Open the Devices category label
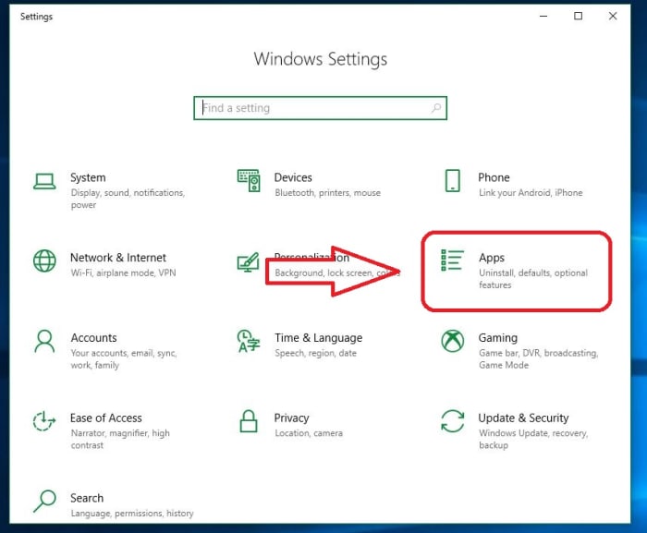This screenshot has width=647, height=533. pyautogui.click(x=293, y=177)
